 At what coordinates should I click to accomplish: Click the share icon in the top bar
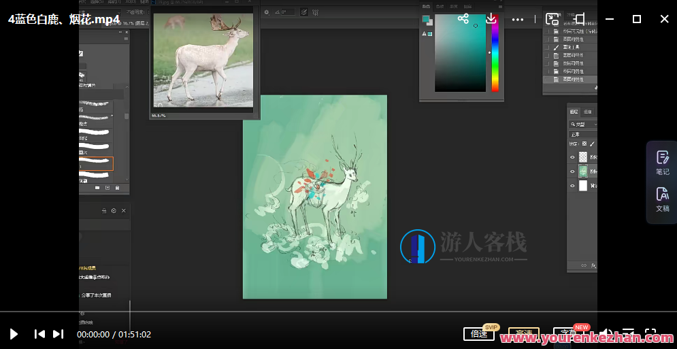tap(463, 19)
